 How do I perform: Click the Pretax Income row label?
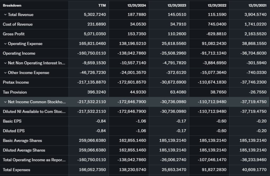tap(16, 82)
